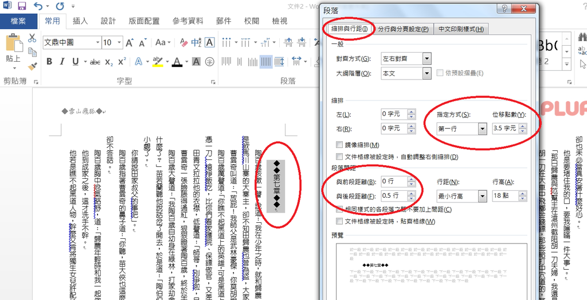Image resolution: width=587 pixels, height=300 pixels.
Task: Check the 自動調整右側縮排(D) checkbox
Action: click(x=339, y=157)
